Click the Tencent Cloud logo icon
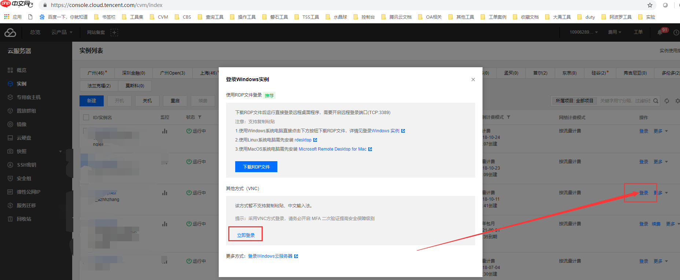The height and width of the screenshot is (280, 680). pyautogui.click(x=10, y=33)
